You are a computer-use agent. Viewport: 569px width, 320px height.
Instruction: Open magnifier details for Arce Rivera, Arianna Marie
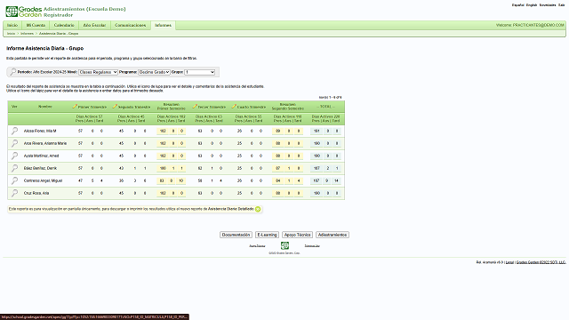pos(14,143)
